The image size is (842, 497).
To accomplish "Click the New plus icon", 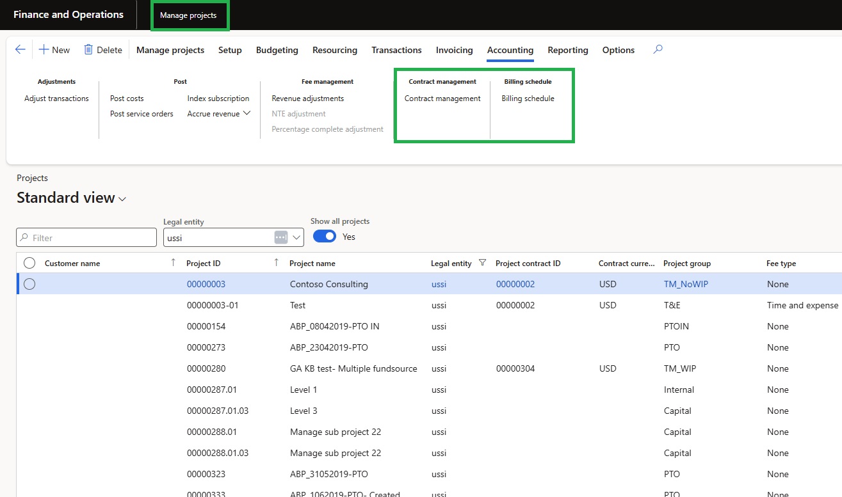I will 44,50.
